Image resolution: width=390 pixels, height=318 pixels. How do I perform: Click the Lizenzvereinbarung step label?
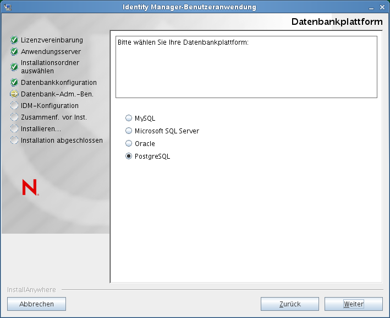tap(52, 40)
